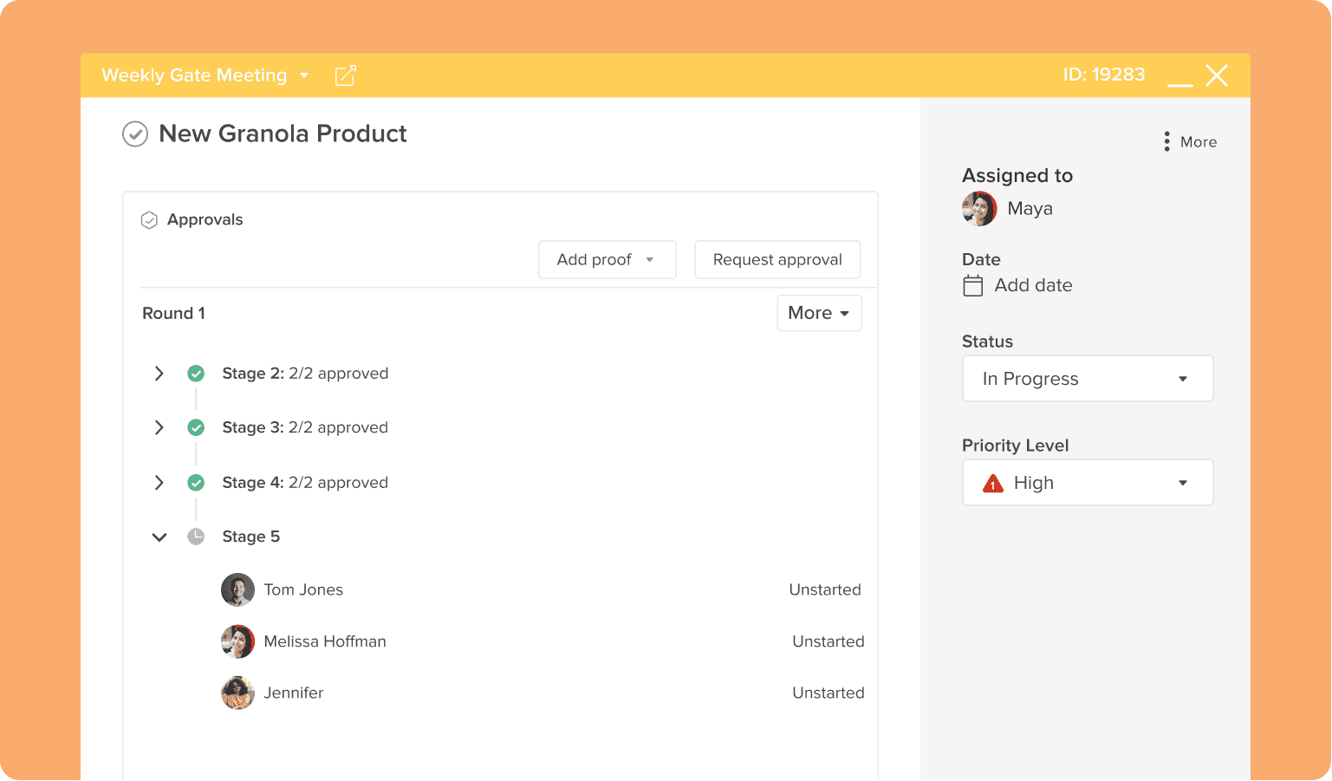Click Stage 4: 2/2 approved text

[305, 483]
